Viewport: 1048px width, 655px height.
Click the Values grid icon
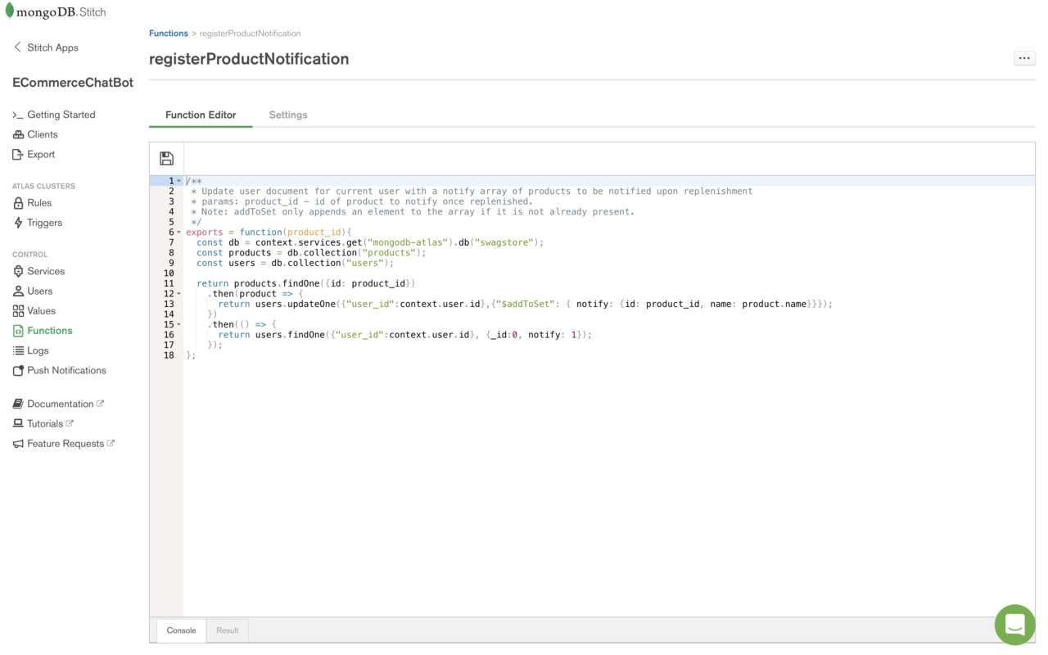pos(18,311)
